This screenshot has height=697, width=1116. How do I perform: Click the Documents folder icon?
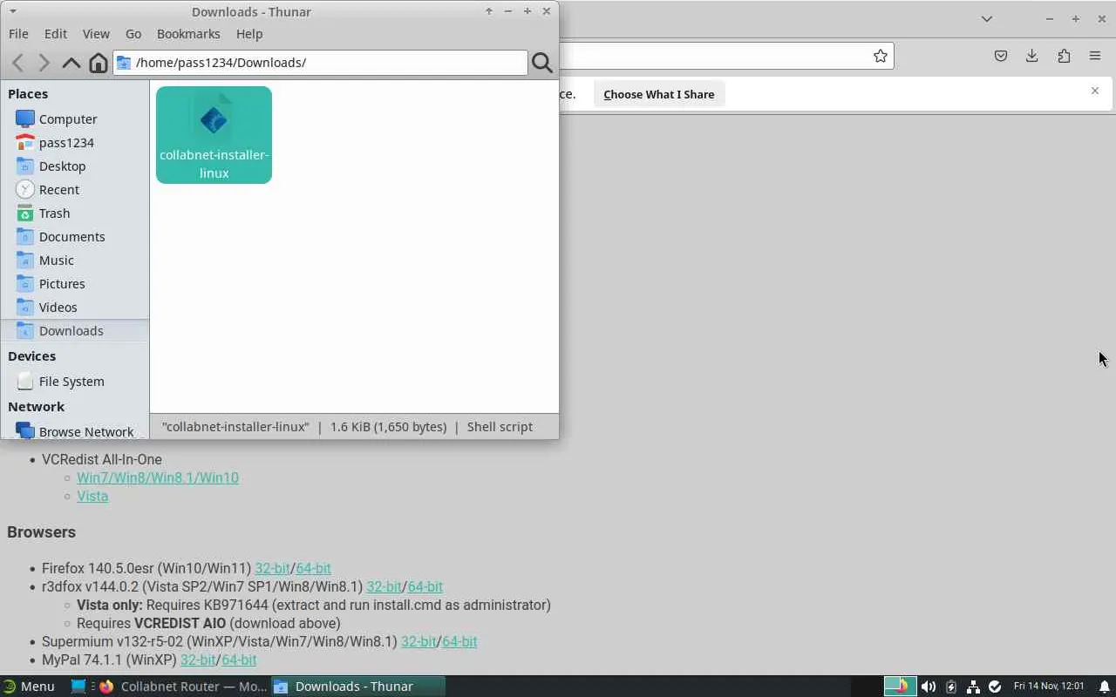(x=25, y=236)
